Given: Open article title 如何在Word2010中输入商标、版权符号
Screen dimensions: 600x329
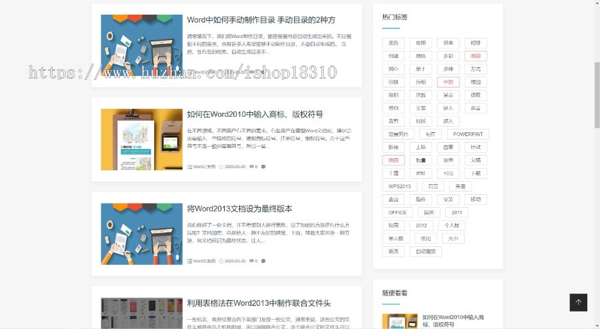Looking at the screenshot, I should point(255,115).
